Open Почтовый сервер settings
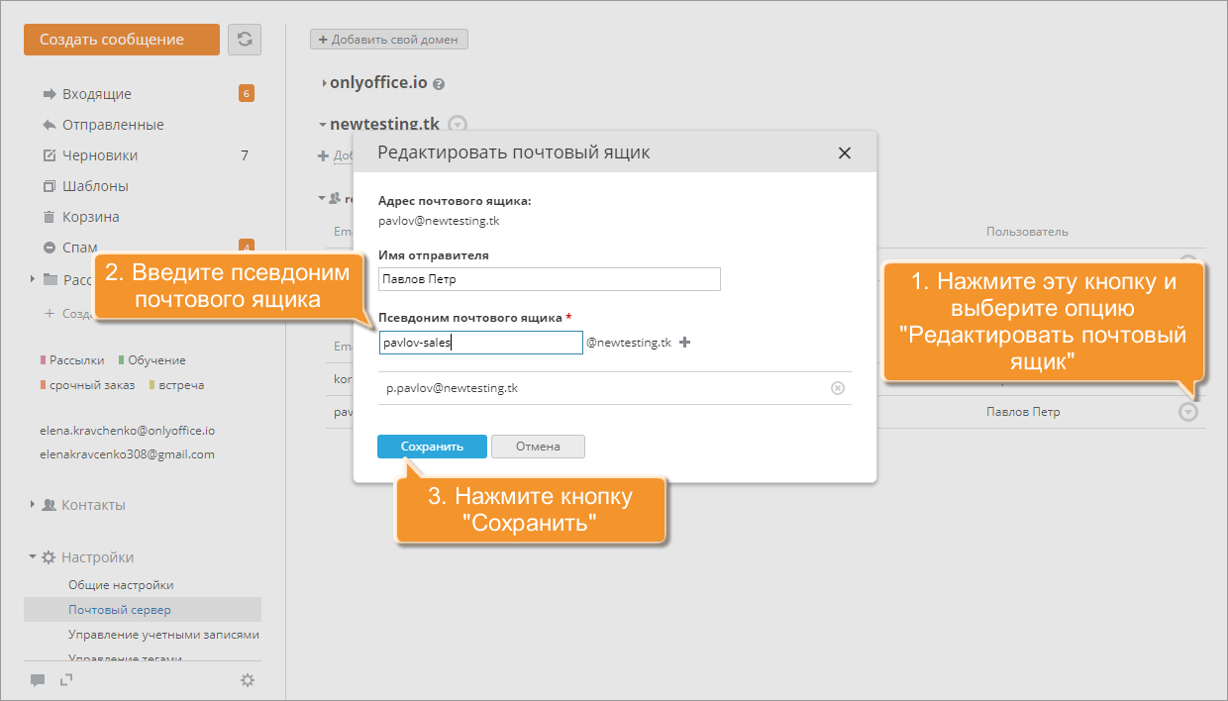 (x=120, y=609)
